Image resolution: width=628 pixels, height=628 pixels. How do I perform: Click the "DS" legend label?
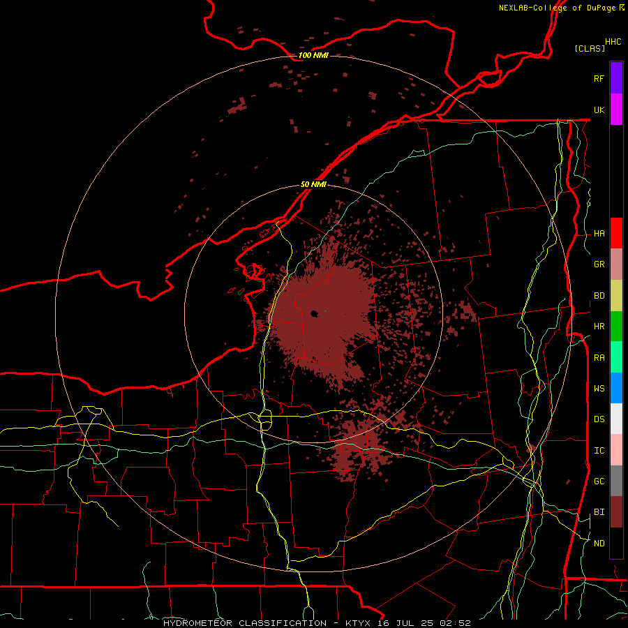599,419
